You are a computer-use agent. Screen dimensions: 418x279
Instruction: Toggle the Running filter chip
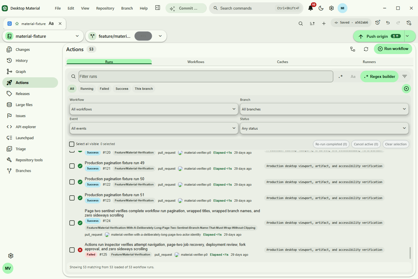[x=87, y=89]
